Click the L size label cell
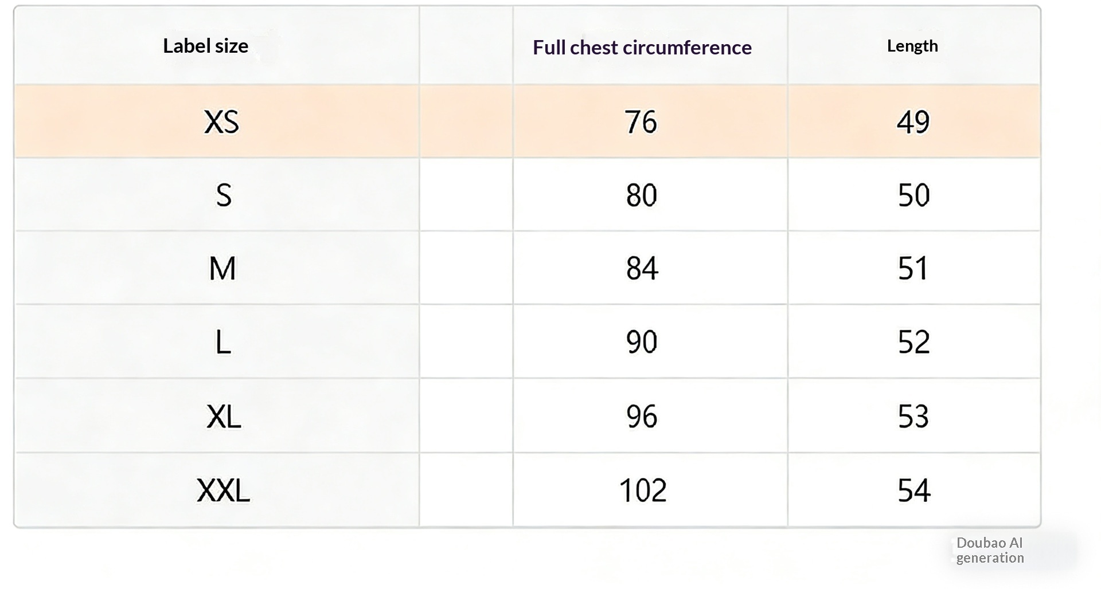 point(223,342)
